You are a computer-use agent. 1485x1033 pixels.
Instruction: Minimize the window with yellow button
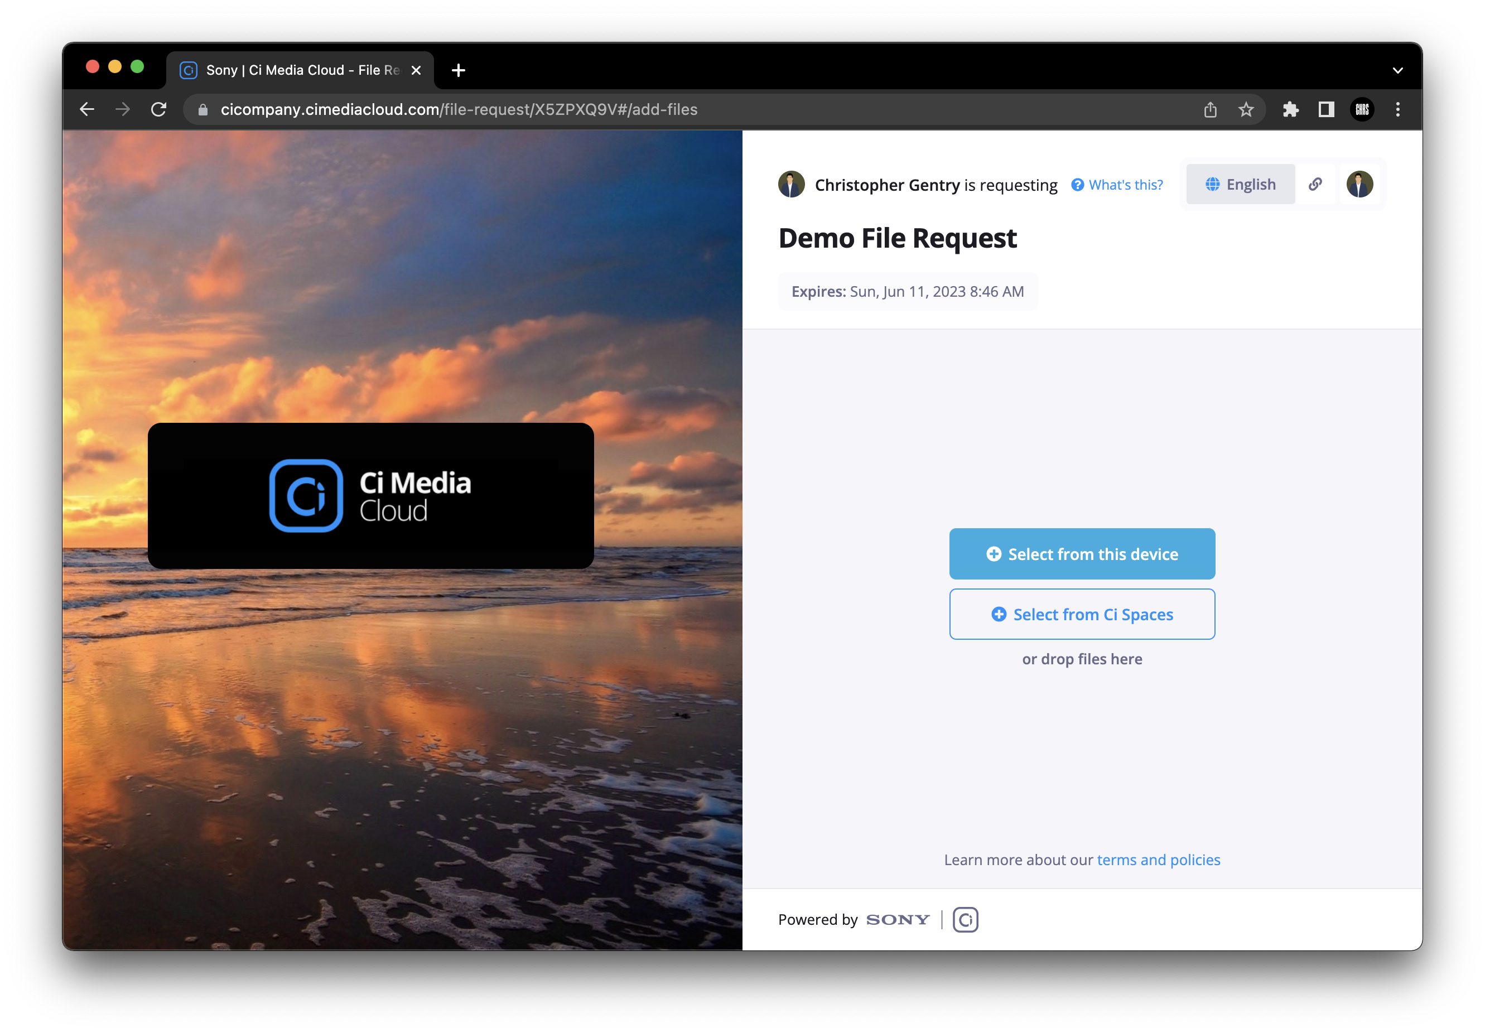point(115,66)
